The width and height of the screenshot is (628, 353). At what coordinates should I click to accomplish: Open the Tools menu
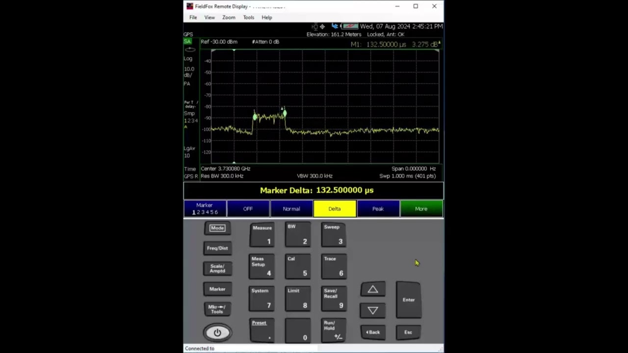point(249,17)
